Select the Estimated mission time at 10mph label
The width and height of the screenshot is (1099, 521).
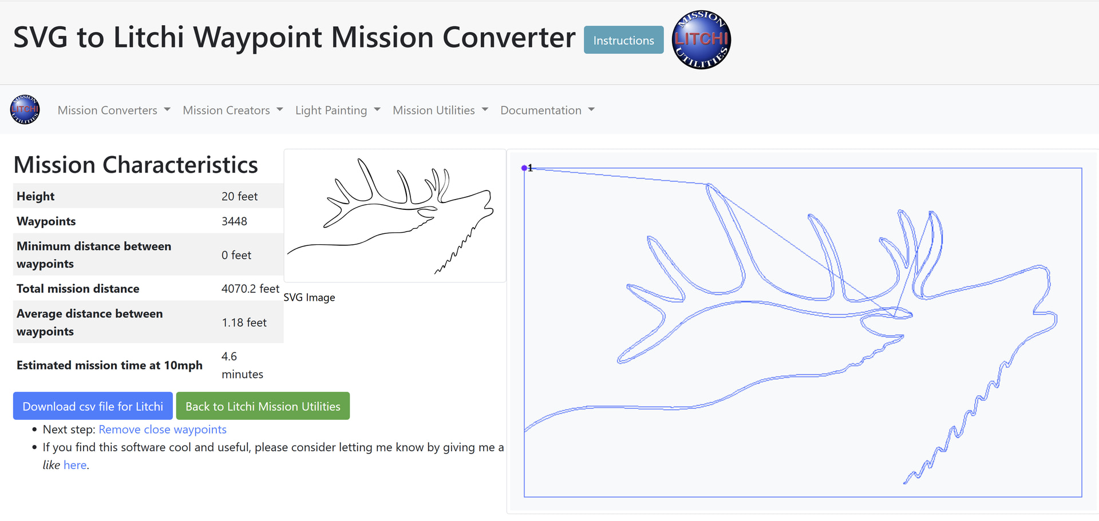109,365
